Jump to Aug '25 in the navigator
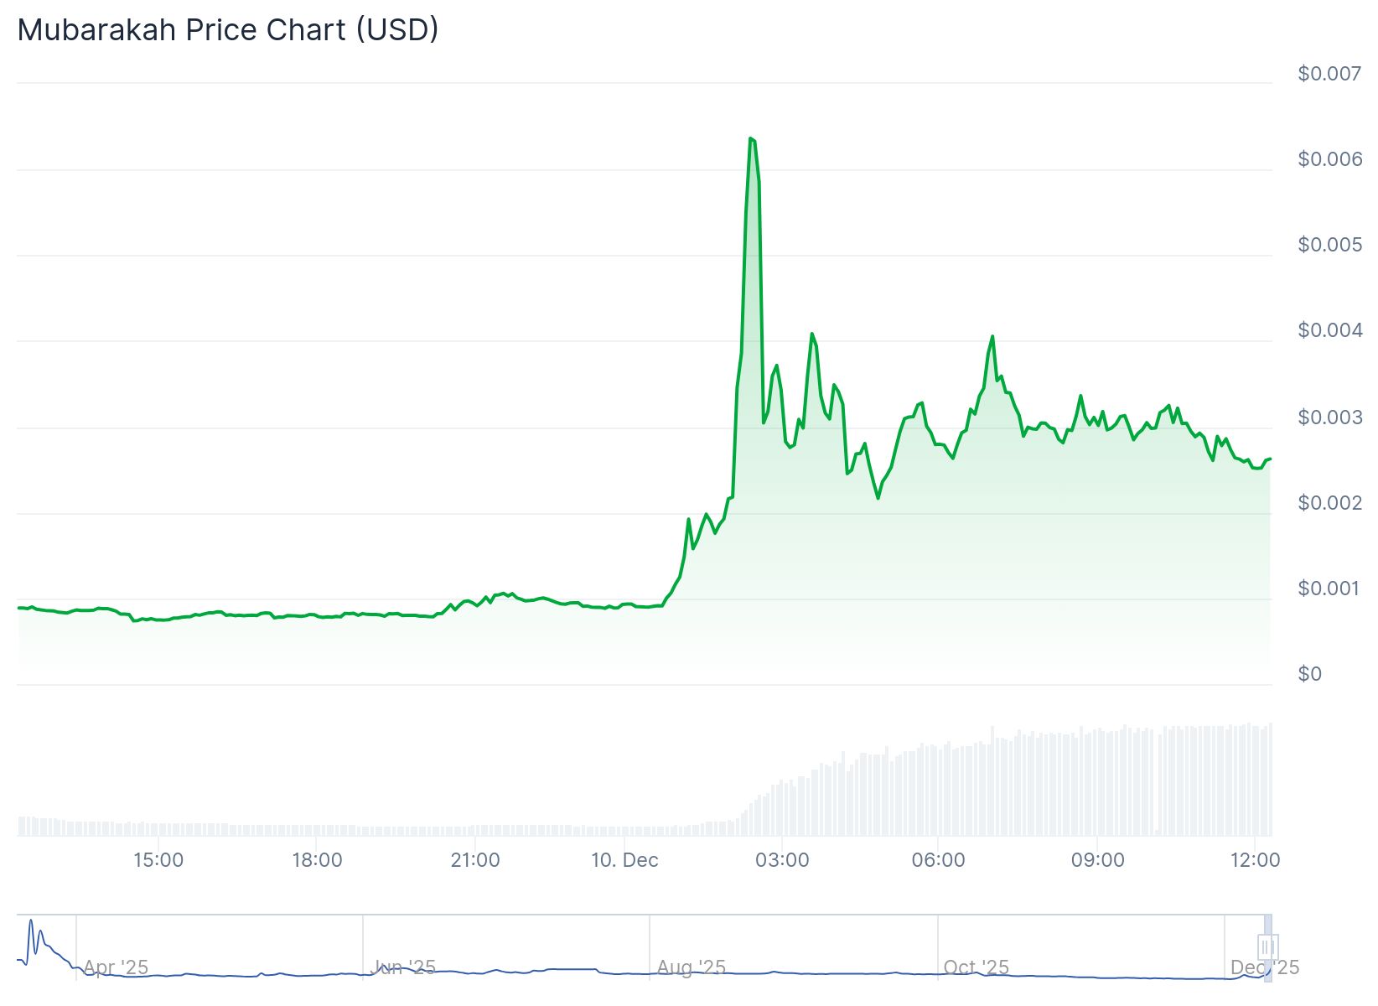The width and height of the screenshot is (1378, 1006). (x=691, y=967)
